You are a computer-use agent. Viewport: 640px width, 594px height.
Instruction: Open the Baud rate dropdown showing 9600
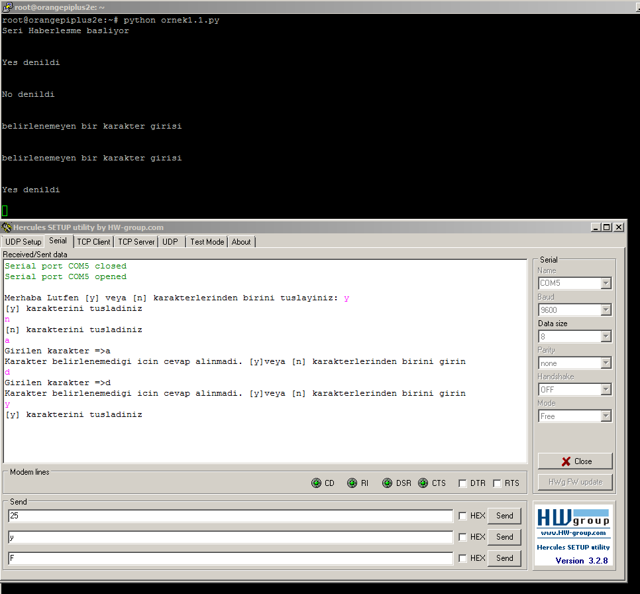(608, 310)
